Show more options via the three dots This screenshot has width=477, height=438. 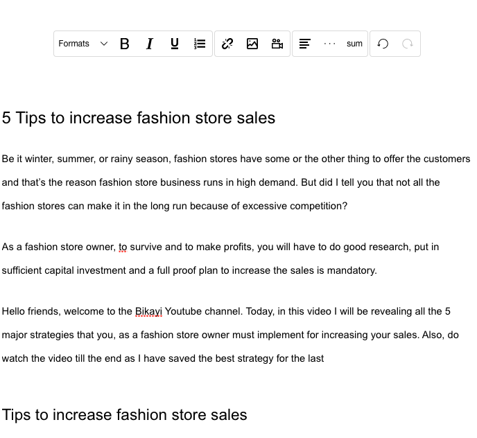click(x=330, y=44)
